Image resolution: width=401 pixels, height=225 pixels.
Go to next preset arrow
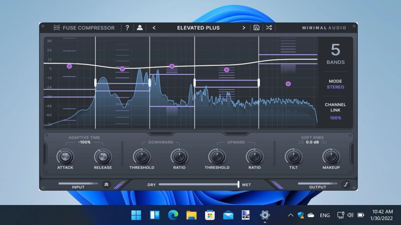(x=244, y=28)
